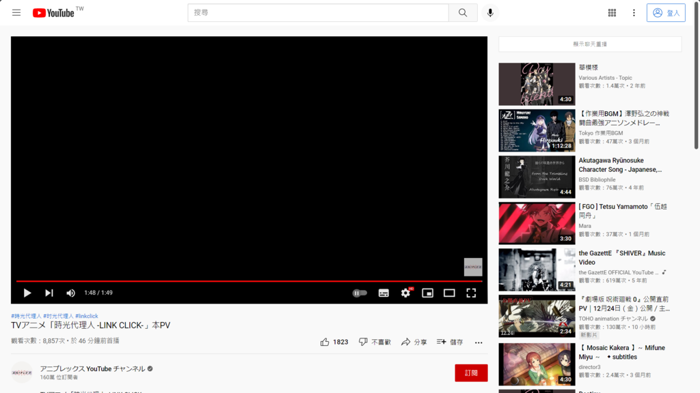Click Various Artists - Topic channel name
Viewport: 700px width, 393px height.
pos(606,78)
